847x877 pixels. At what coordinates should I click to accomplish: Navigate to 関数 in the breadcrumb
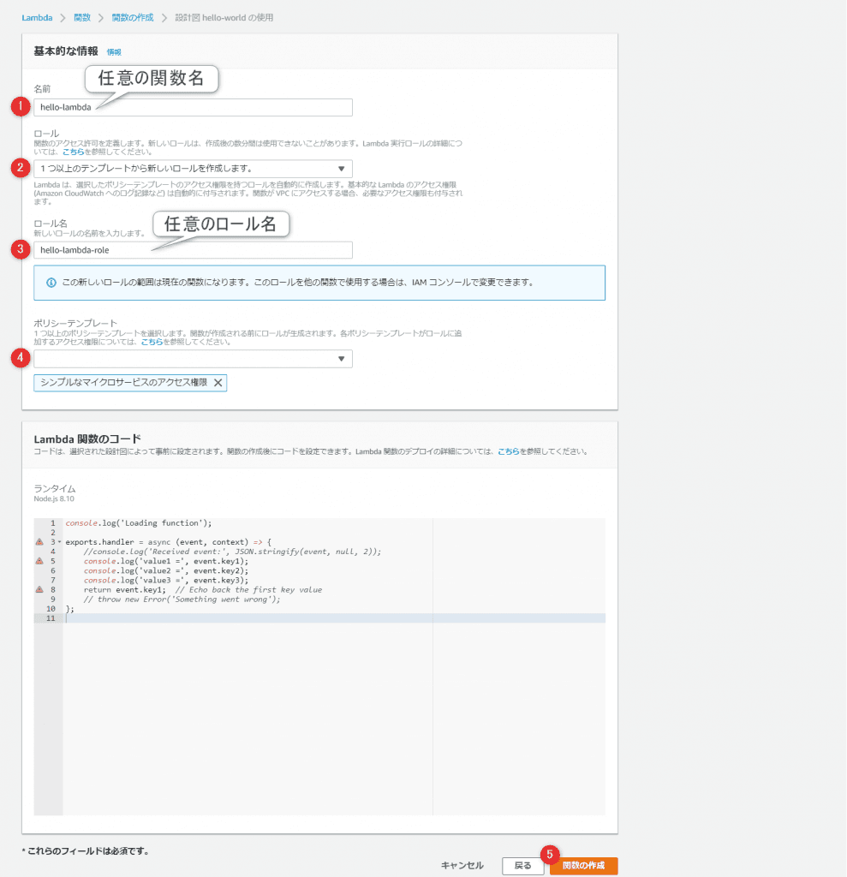point(82,18)
